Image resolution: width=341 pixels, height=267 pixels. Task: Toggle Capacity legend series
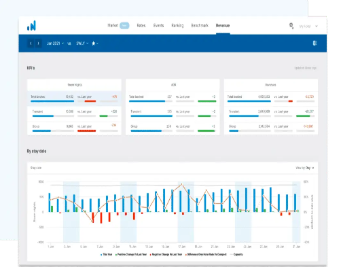coord(236,255)
